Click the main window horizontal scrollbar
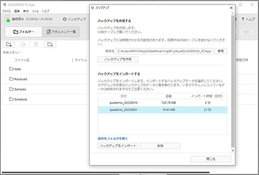This screenshot has height=175, width=259. pyautogui.click(x=106, y=172)
